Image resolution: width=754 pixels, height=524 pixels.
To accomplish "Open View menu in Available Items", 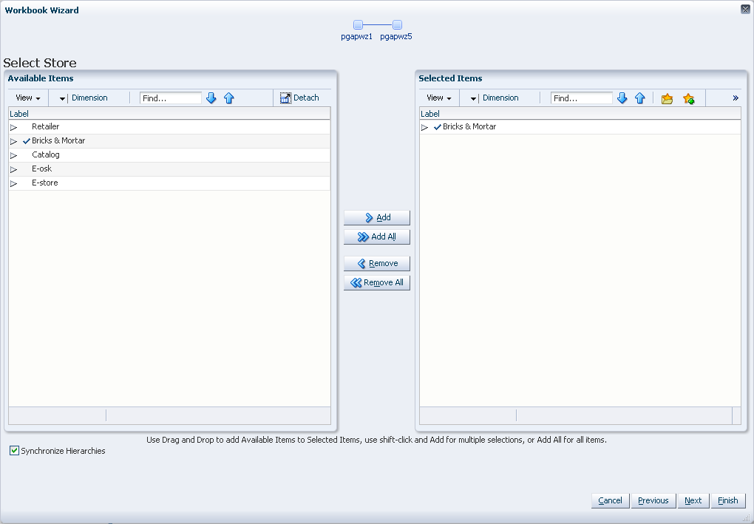I will 28,98.
